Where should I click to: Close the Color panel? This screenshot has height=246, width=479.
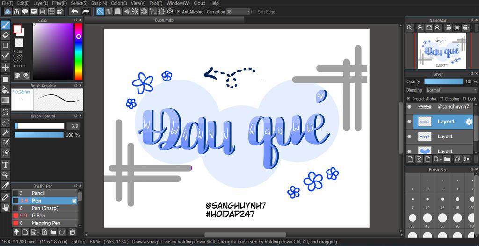pos(80,20)
